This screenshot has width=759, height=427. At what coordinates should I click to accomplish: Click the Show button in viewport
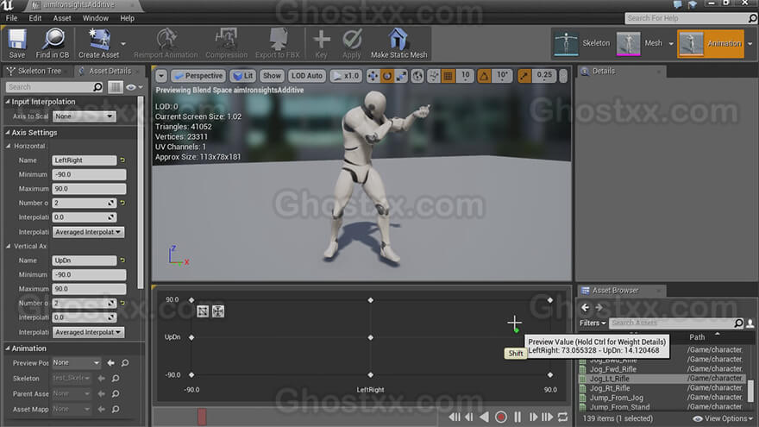[x=272, y=76]
